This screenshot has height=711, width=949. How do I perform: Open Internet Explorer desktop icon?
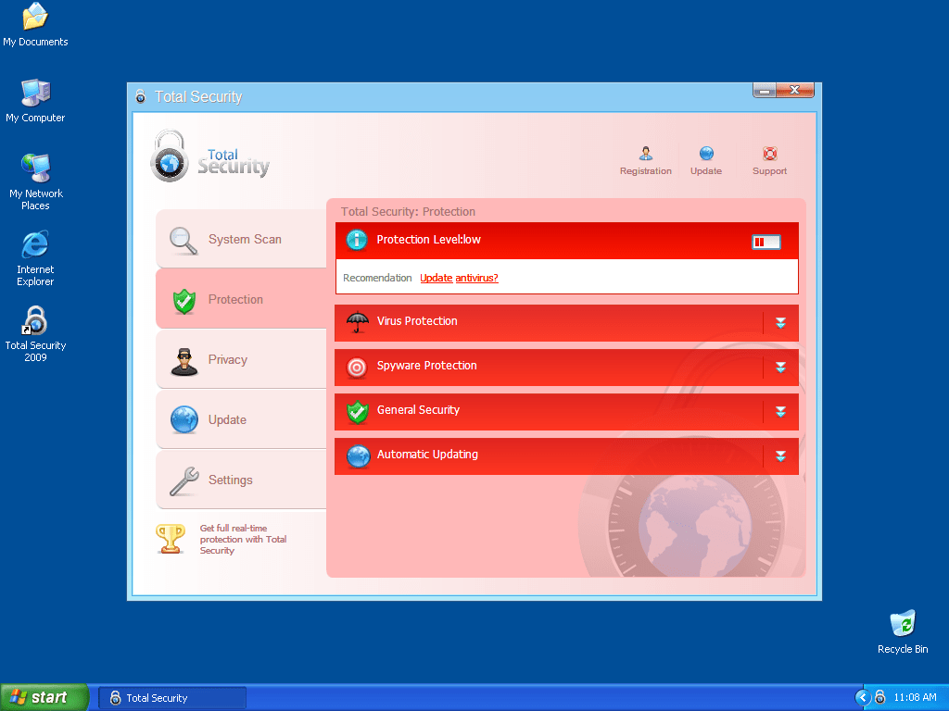click(x=35, y=245)
